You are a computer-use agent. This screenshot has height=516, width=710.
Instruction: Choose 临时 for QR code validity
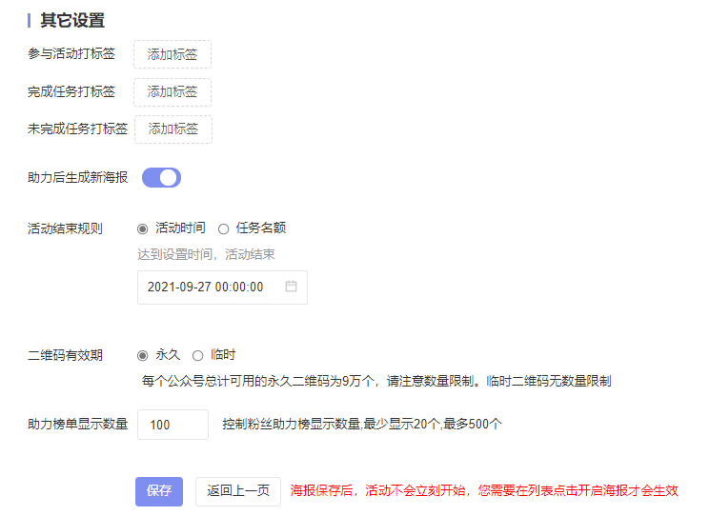tap(198, 355)
